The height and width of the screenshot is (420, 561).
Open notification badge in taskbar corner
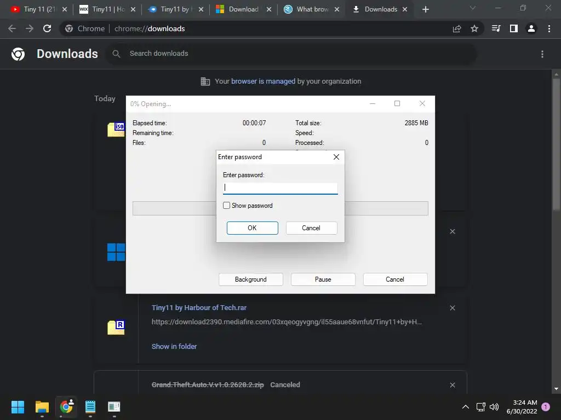tap(546, 407)
